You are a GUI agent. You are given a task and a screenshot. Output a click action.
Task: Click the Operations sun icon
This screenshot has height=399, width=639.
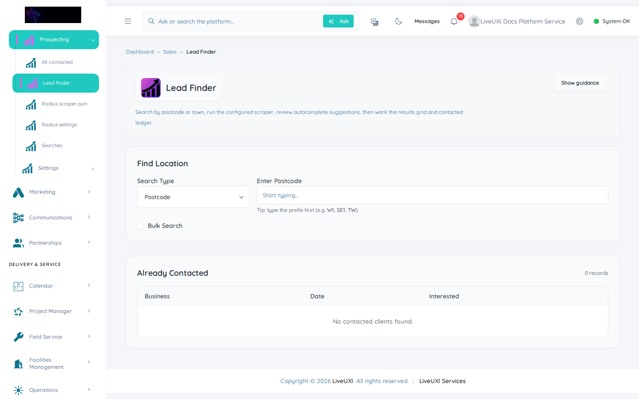(18, 390)
